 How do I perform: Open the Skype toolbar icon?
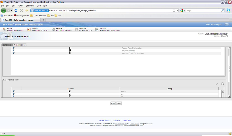[228, 11]
